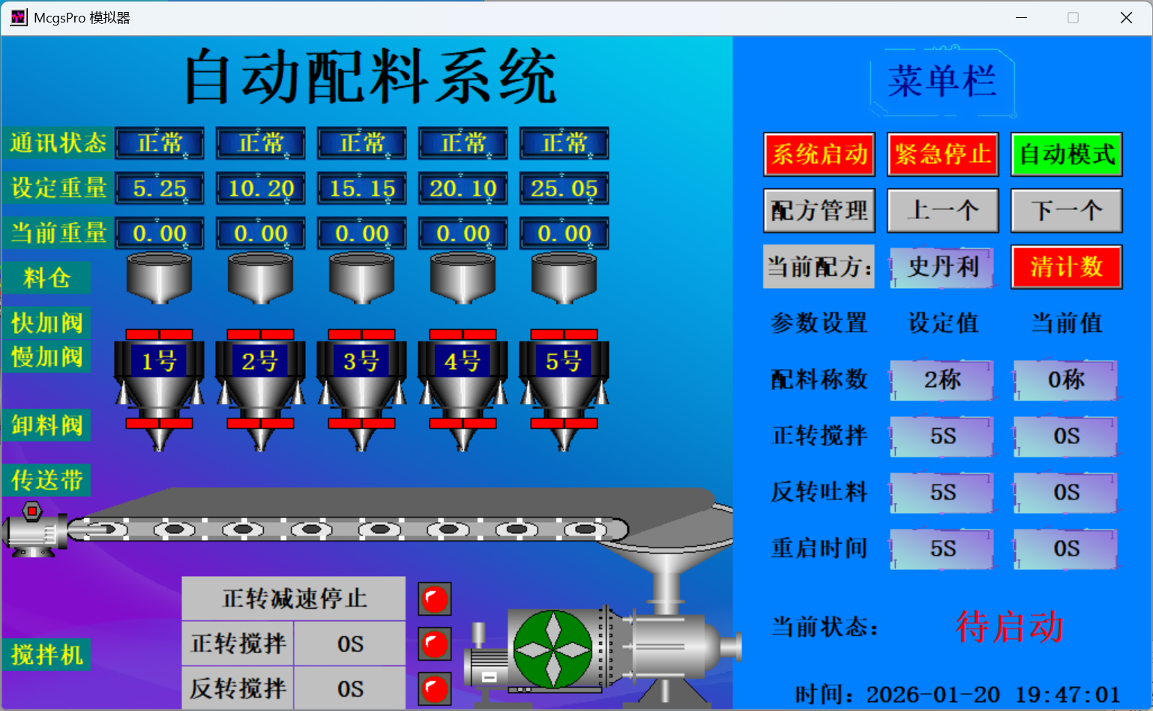This screenshot has height=711, width=1153.
Task: Click the 菜单栏 menu header
Action: pyautogui.click(x=942, y=81)
